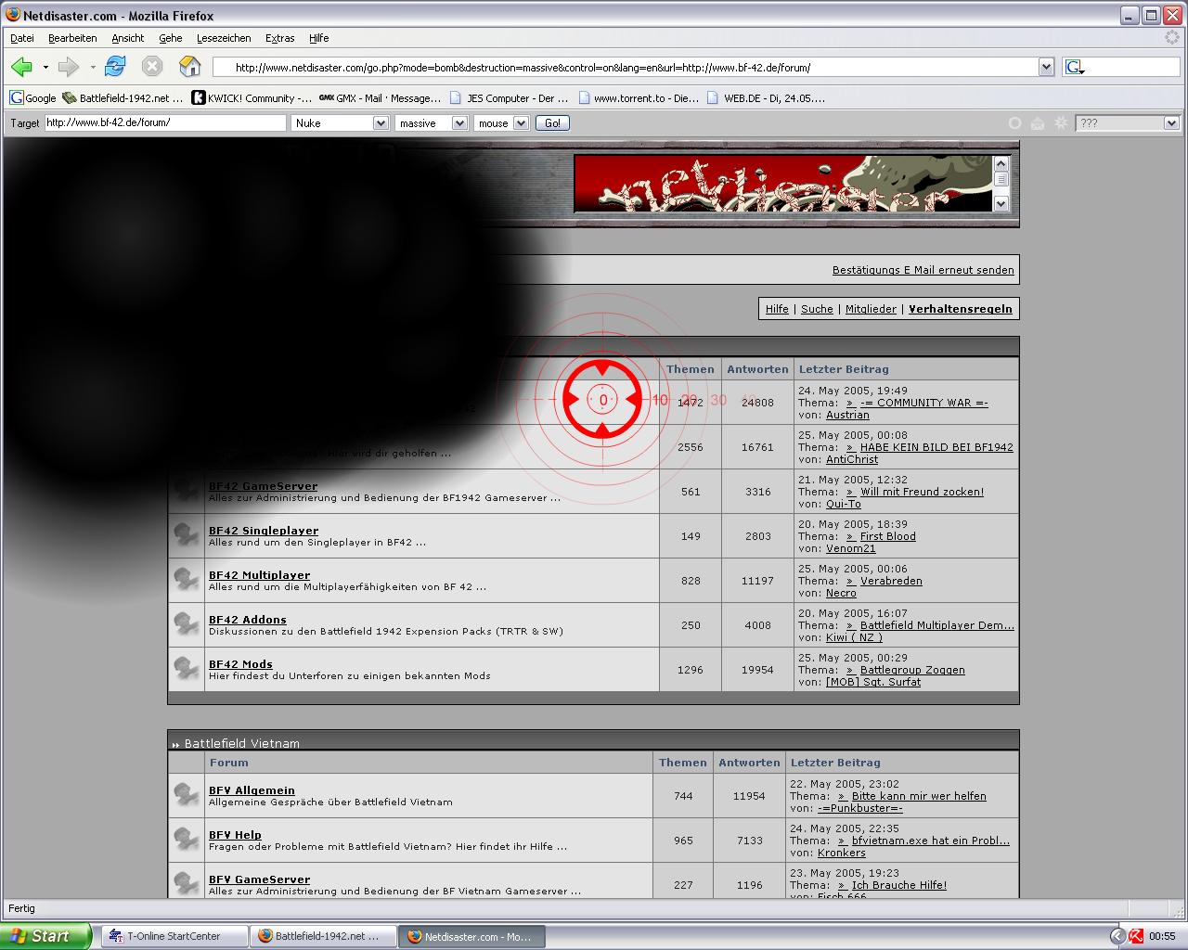Open the Verhaltensregeln link

[961, 309]
